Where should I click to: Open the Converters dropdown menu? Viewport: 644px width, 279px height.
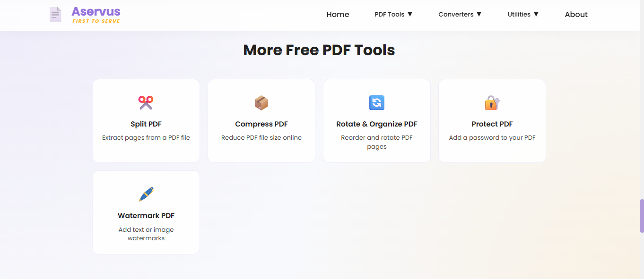click(460, 14)
